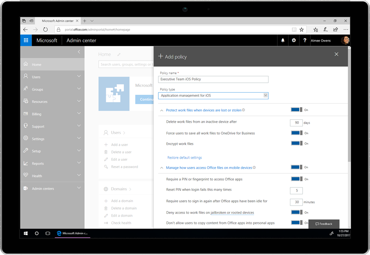Screen dimensions: 370x255
Task: Open the Policy type dropdown
Action: coord(213,96)
